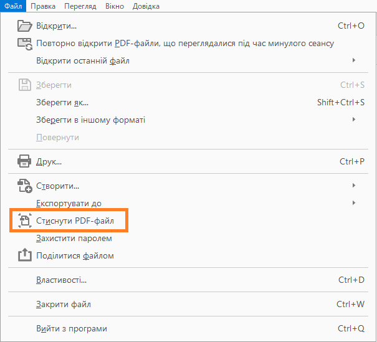Screen dimensions: 377x342
Task: Choose Закрити файл menu entry
Action: pos(64,305)
